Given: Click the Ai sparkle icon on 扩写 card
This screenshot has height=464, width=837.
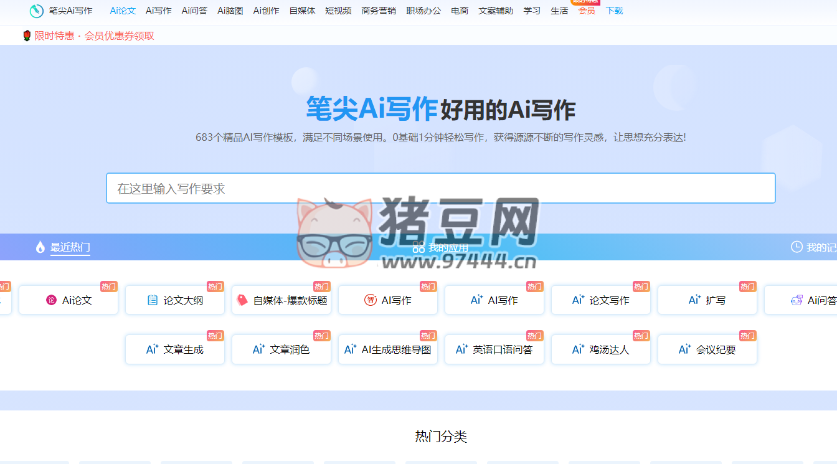Looking at the screenshot, I should pos(695,300).
